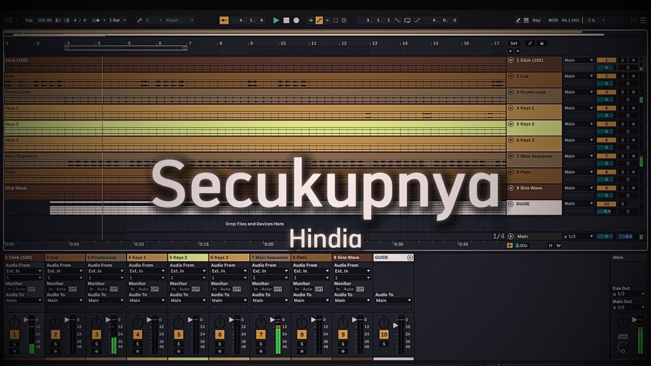Select the 3 Drums Loop mixer header
This screenshot has width=651, height=366.
point(106,258)
